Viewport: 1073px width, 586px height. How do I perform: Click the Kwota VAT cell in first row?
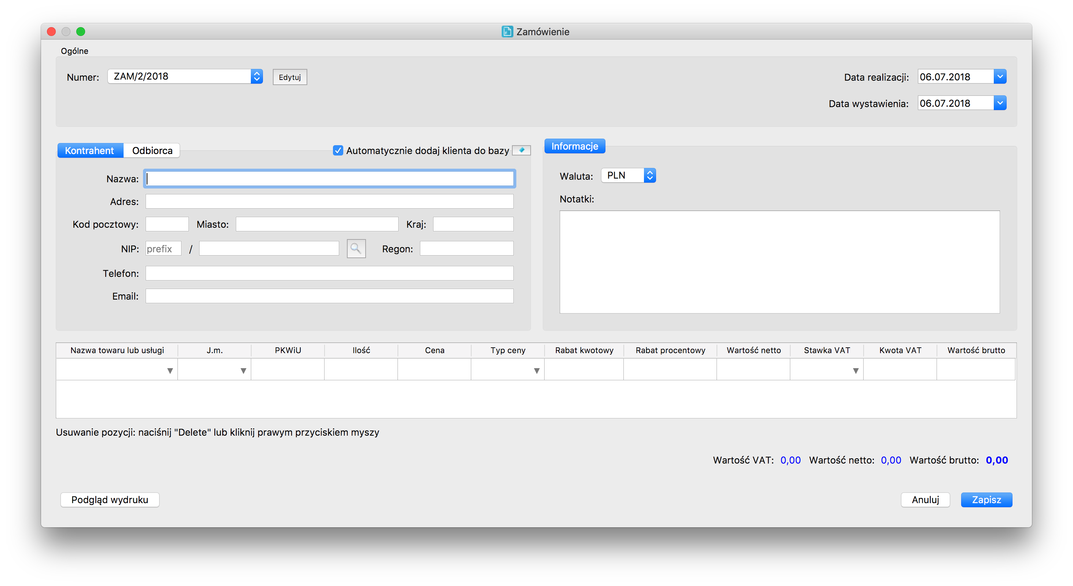[x=900, y=369]
